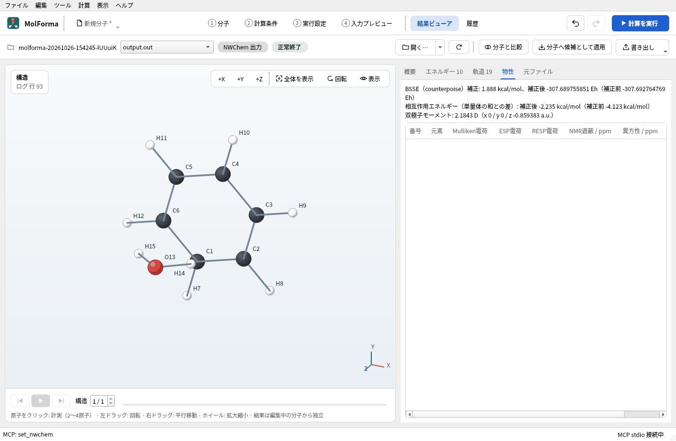Image resolution: width=676 pixels, height=441 pixels.
Task: Increment the structure number spinner
Action: click(x=111, y=398)
